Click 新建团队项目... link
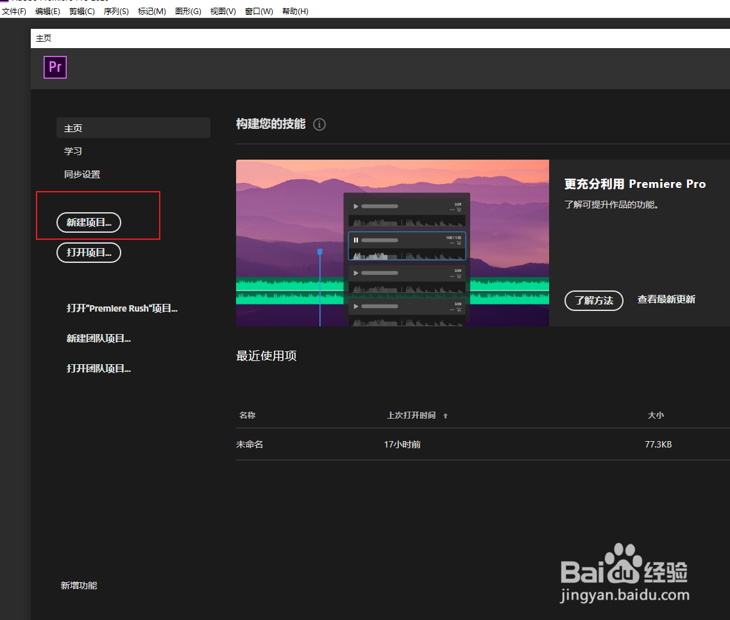Image resolution: width=730 pixels, height=620 pixels. (x=99, y=339)
